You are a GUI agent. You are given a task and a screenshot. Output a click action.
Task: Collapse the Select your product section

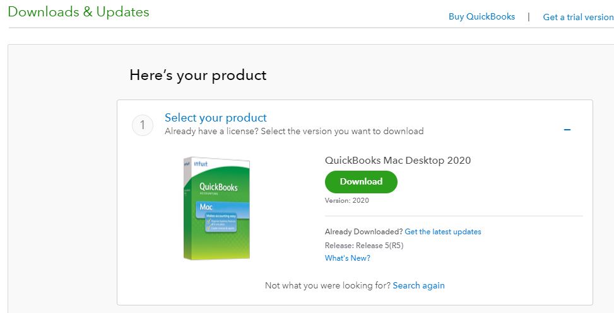[x=567, y=130]
